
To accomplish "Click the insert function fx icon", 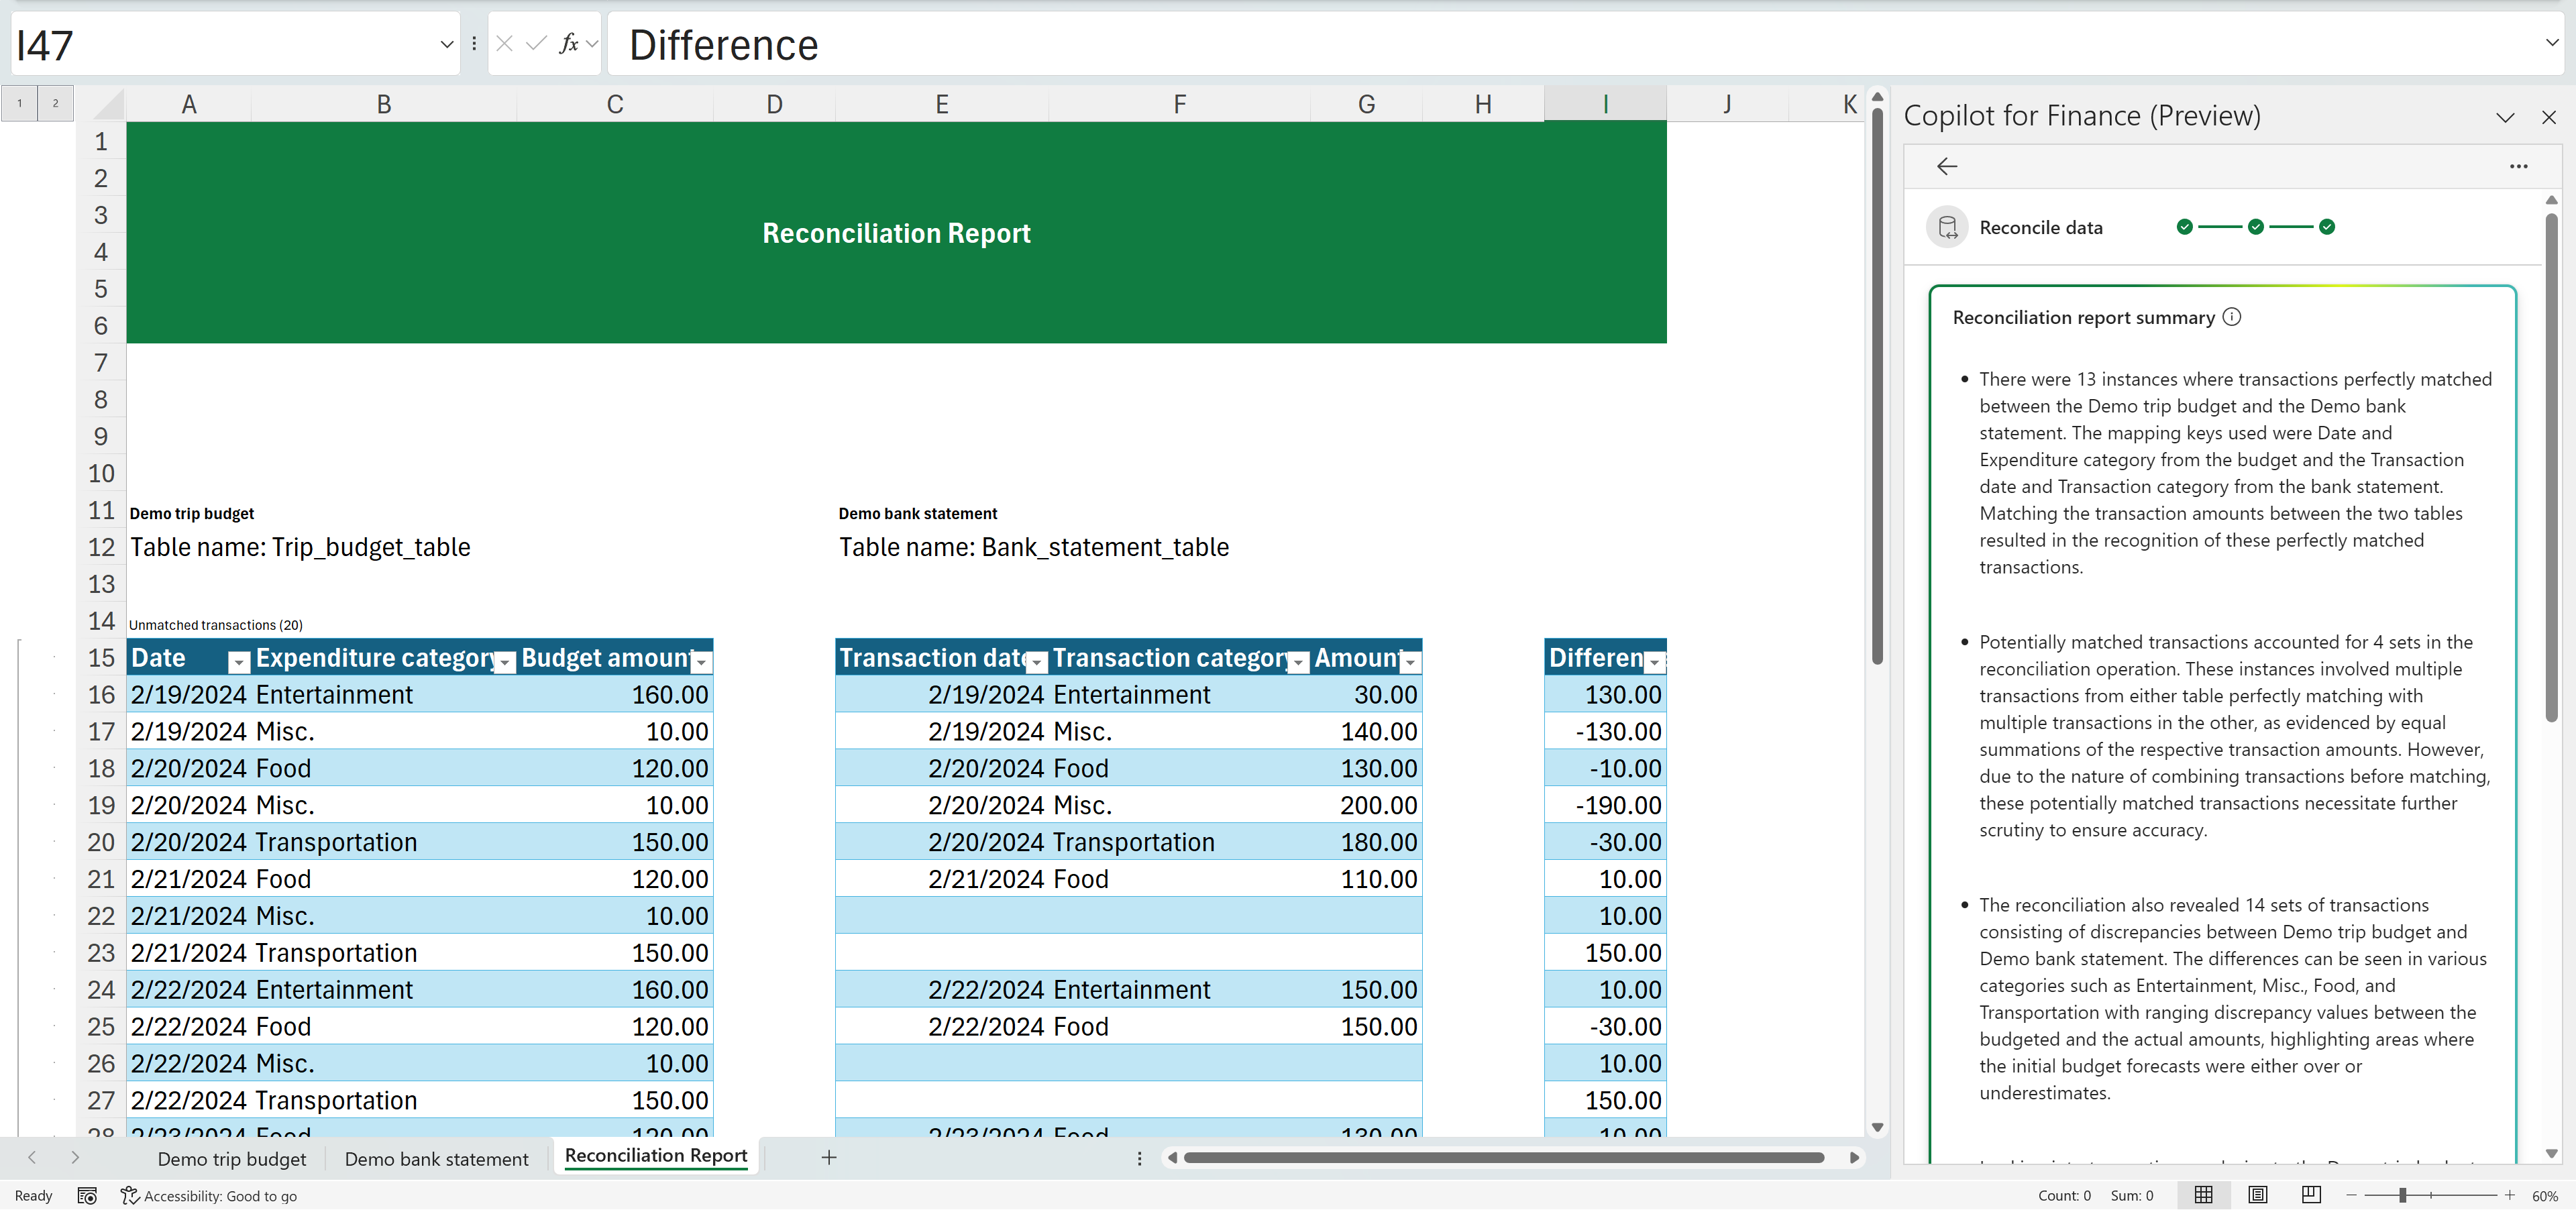I will coord(568,43).
